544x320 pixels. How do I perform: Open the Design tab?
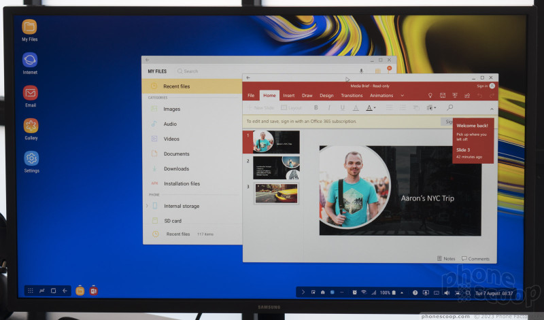point(326,95)
